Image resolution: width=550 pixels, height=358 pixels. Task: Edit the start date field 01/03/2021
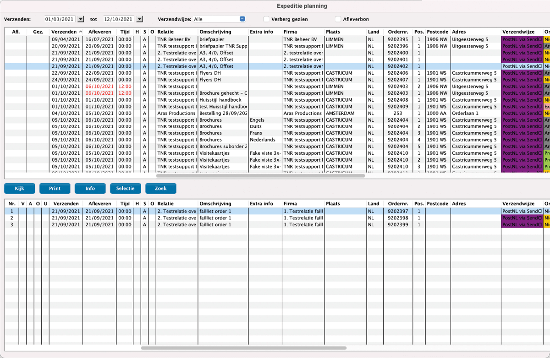[60, 19]
